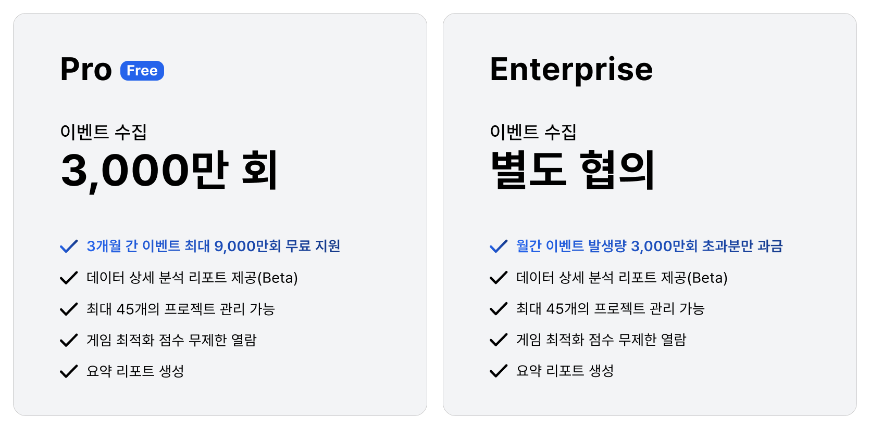Image resolution: width=870 pixels, height=429 pixels.
Task: Click the blue checkmark in the Pro card
Action: (69, 246)
